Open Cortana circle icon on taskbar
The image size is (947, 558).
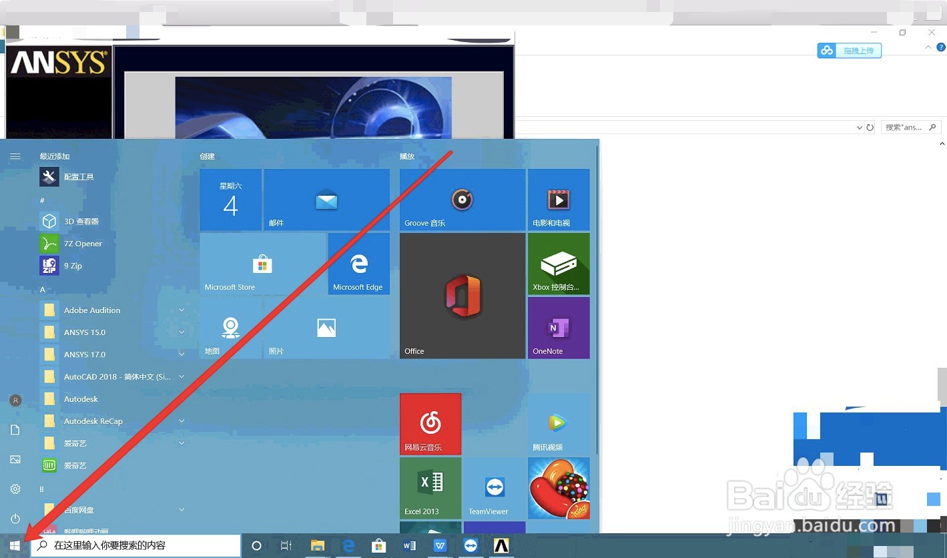pyautogui.click(x=256, y=546)
